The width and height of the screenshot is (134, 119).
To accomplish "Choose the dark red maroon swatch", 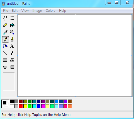I will [21, 102].
